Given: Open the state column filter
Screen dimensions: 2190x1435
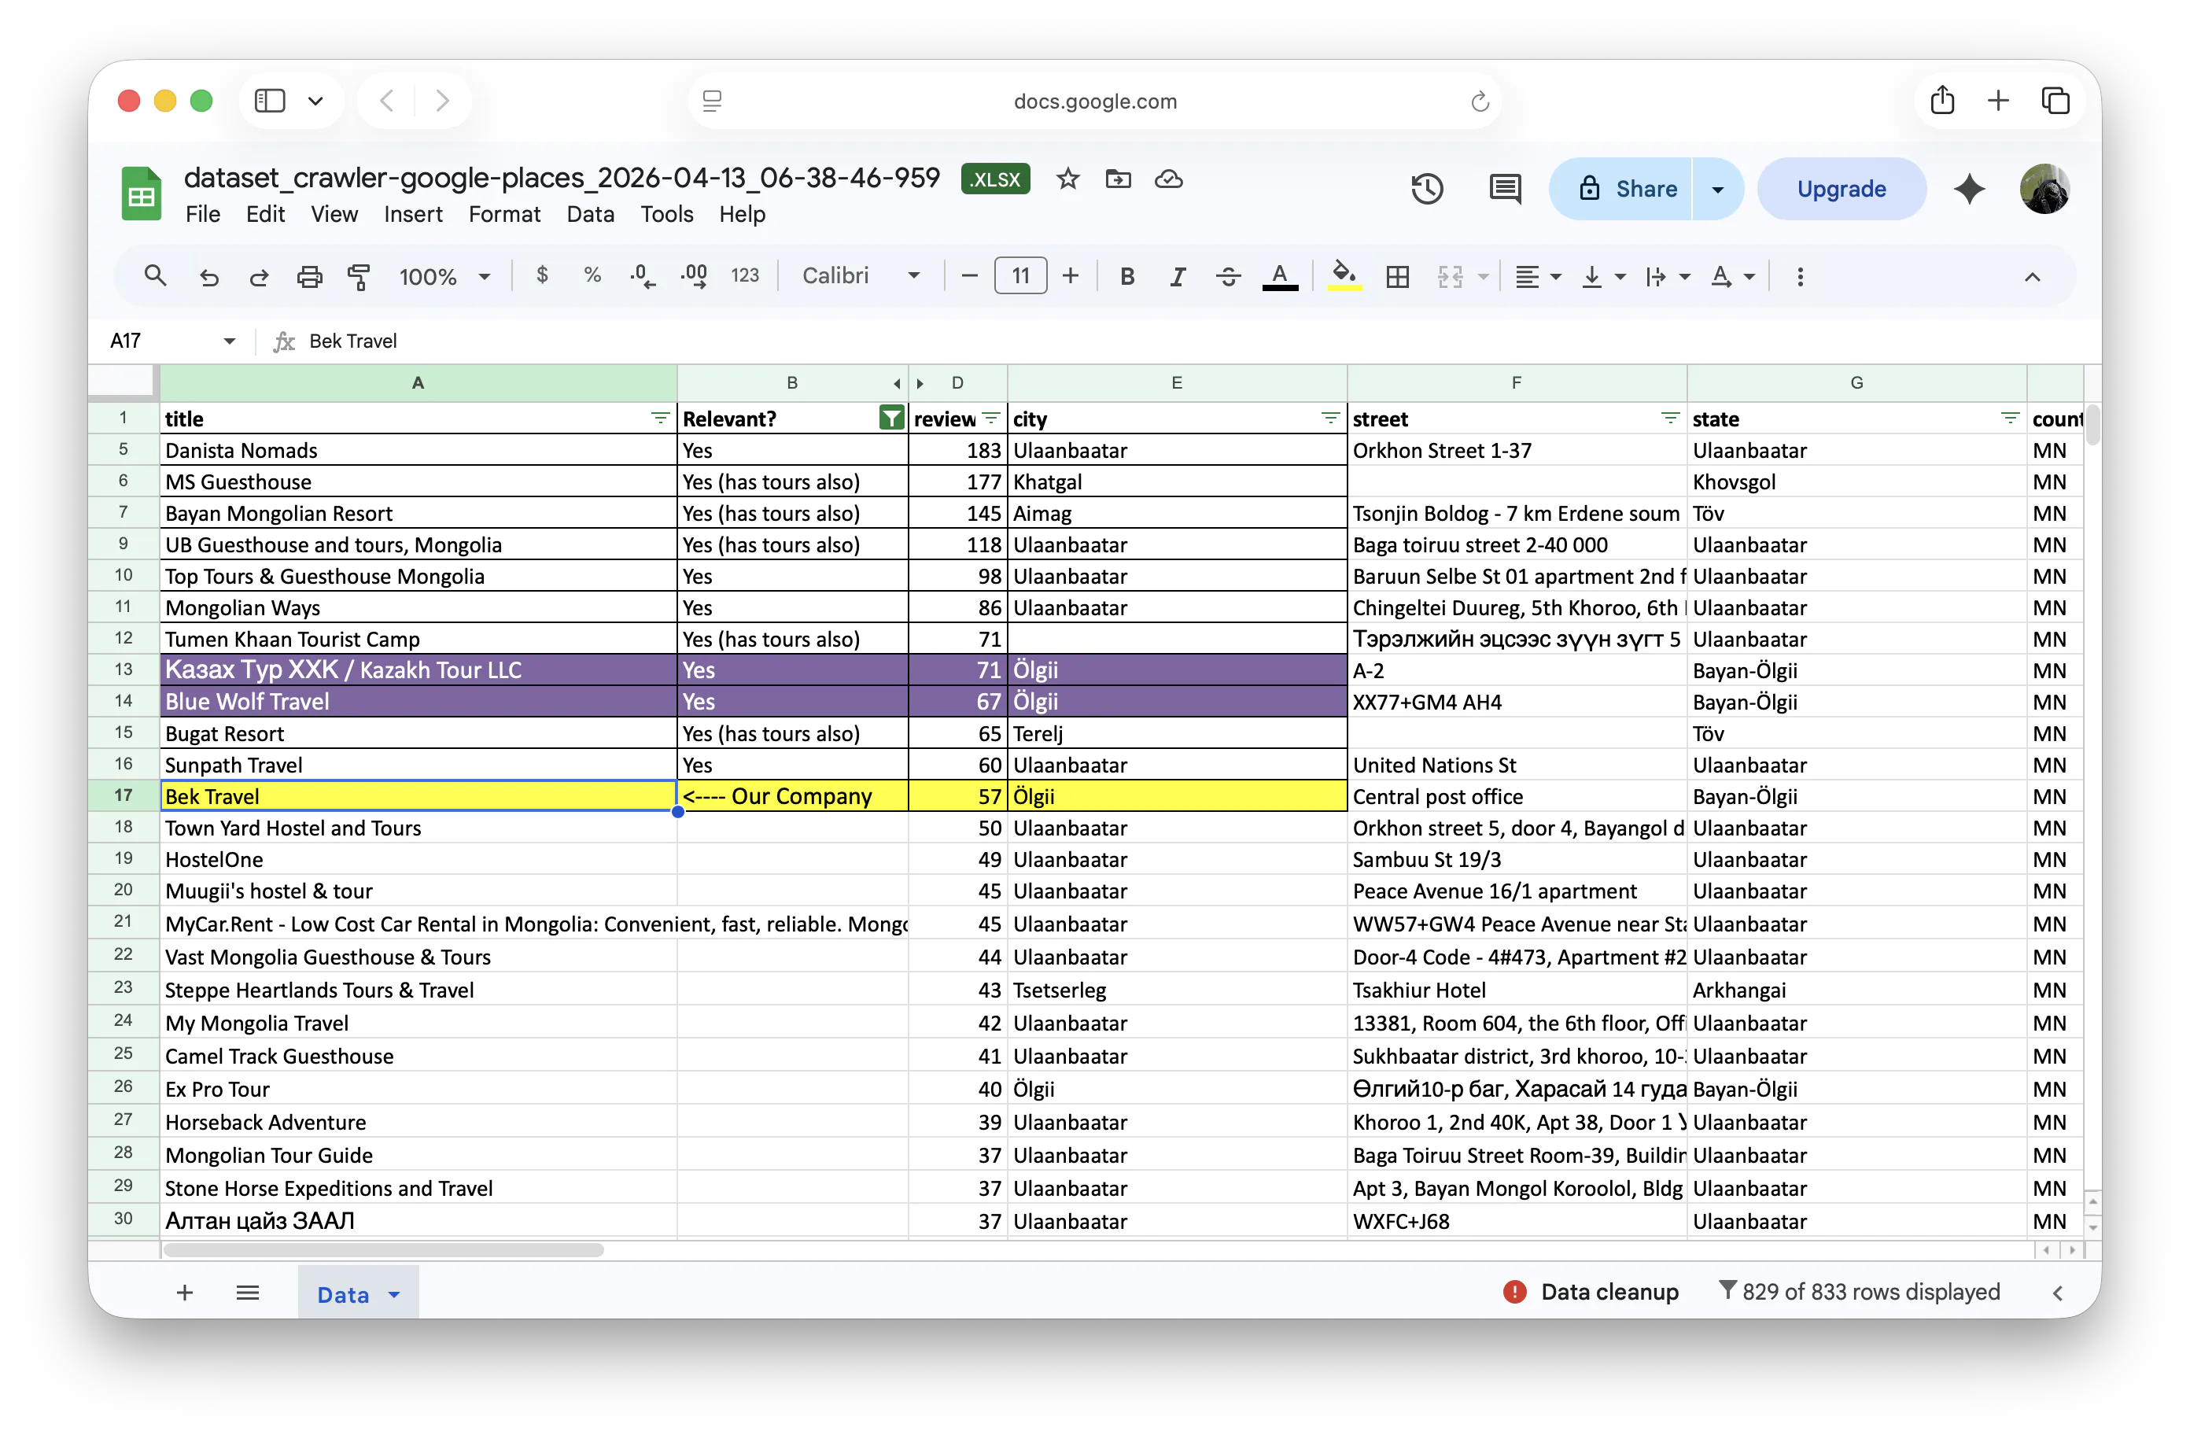Looking at the screenshot, I should (x=2010, y=418).
